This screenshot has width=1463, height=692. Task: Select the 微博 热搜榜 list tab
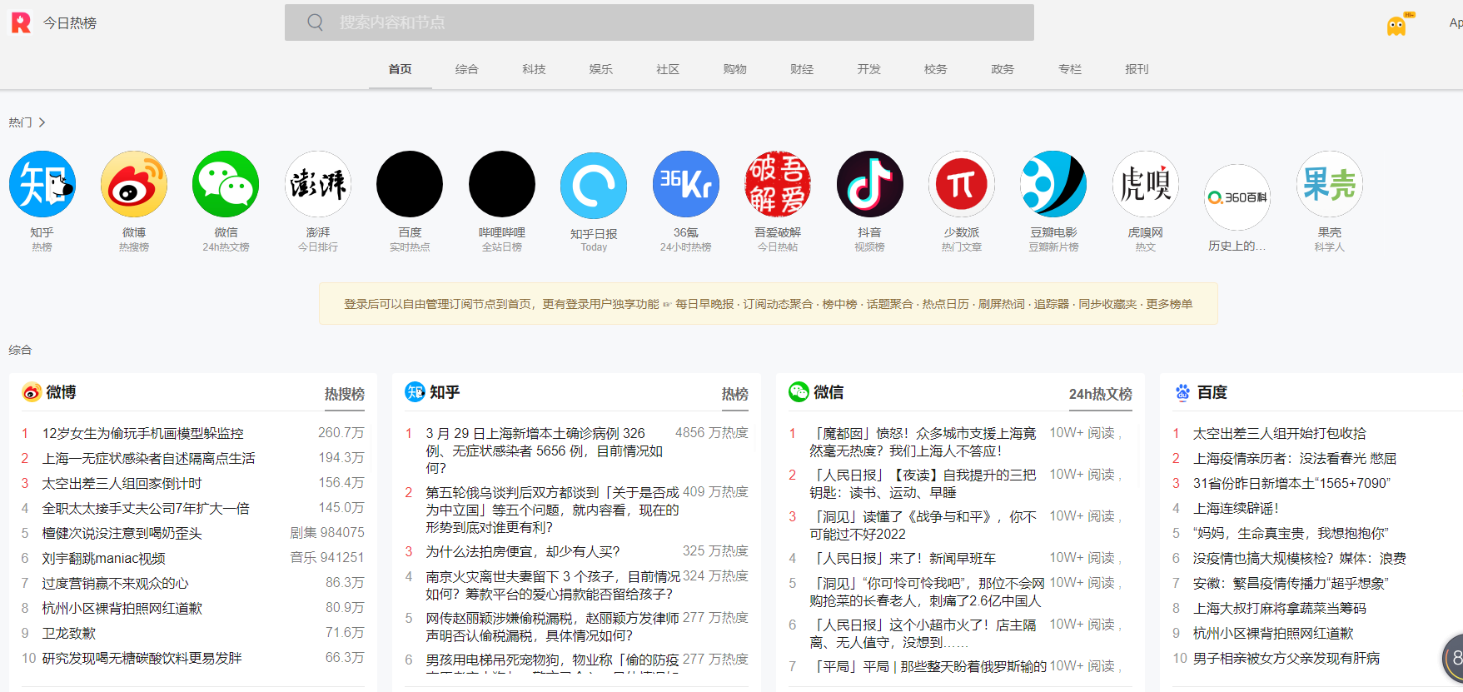[345, 394]
